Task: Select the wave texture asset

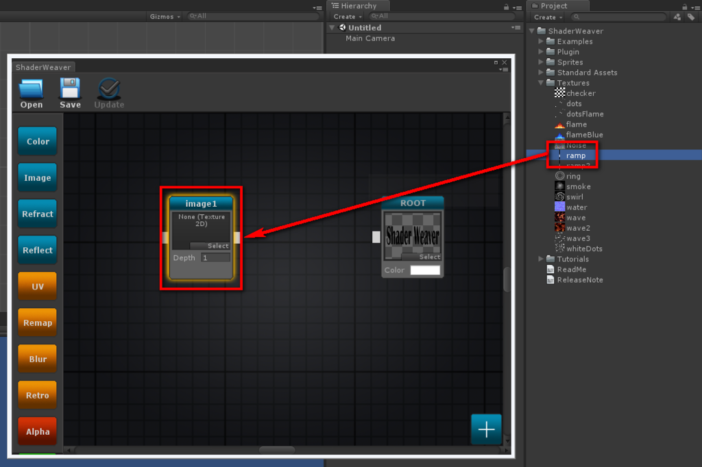Action: click(x=570, y=218)
